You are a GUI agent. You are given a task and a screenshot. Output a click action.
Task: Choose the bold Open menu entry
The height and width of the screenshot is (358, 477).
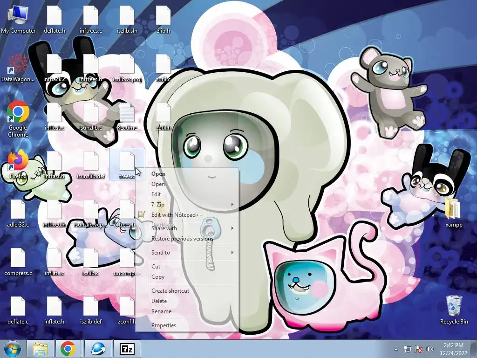(187, 174)
